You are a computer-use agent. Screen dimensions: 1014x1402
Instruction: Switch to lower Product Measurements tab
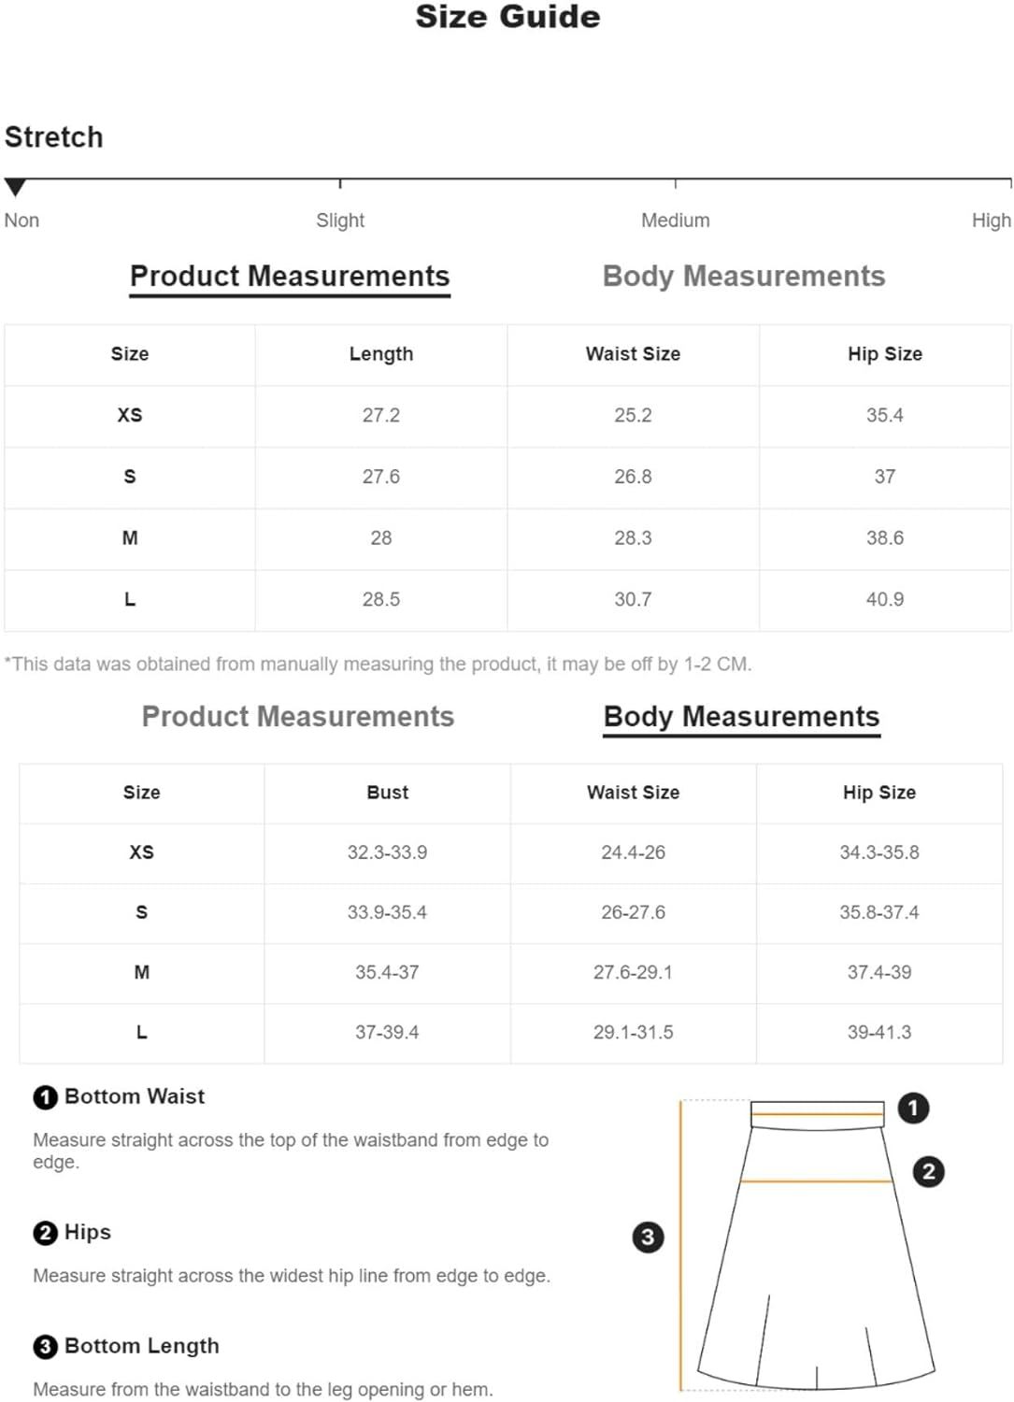tap(298, 716)
